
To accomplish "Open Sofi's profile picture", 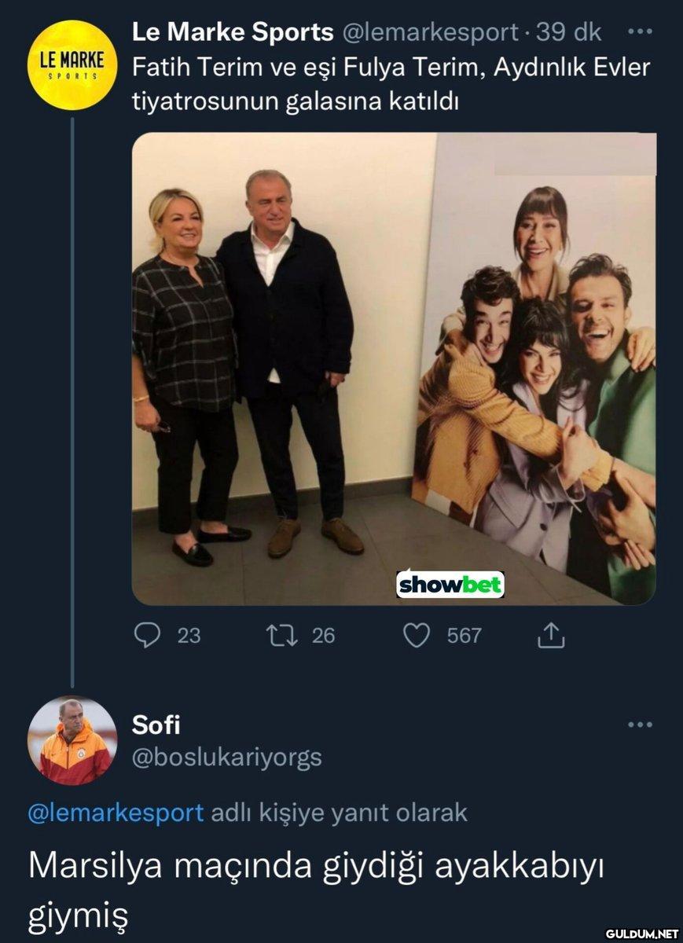I will point(72,741).
